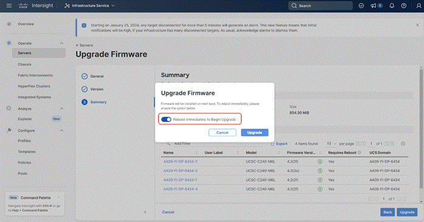The height and width of the screenshot is (222, 424).
Task: Sort by the Name column header
Action: [x=168, y=153]
